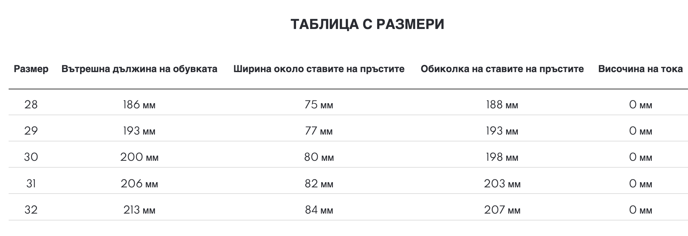Screen dimensions: 688x236
Task: Click the 186 мм length value
Action: (139, 105)
